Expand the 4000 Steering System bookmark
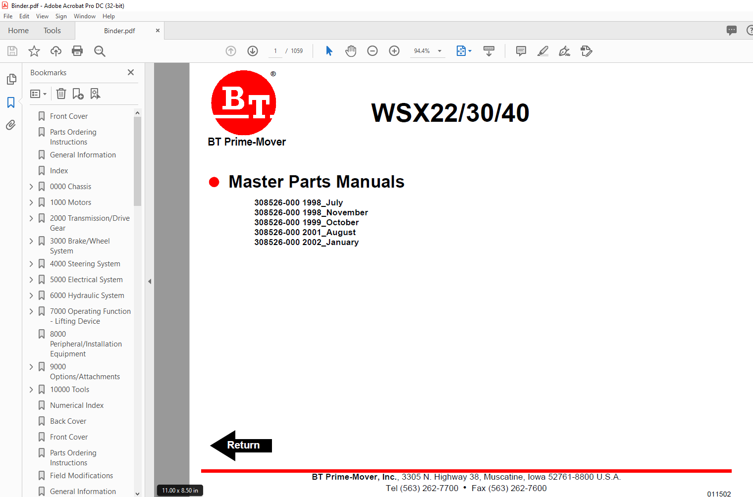Viewport: 753px width, 497px height. (31, 264)
